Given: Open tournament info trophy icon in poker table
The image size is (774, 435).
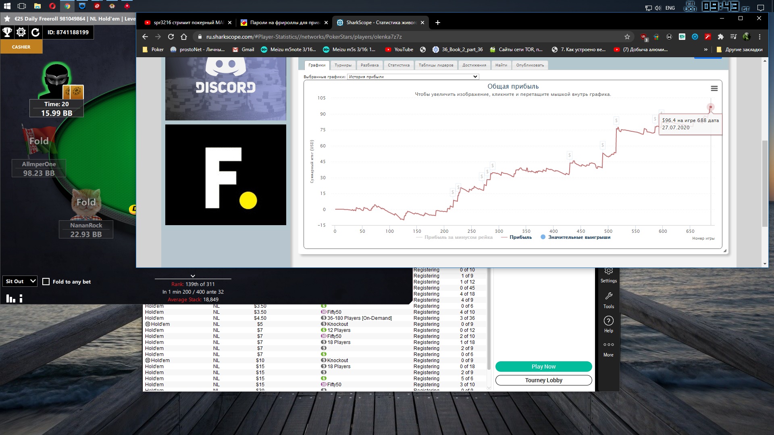Looking at the screenshot, I should pos(7,32).
